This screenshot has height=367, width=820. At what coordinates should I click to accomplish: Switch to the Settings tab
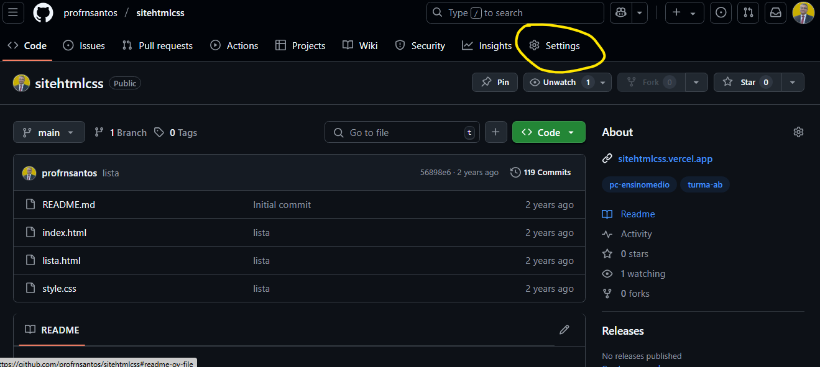(555, 46)
